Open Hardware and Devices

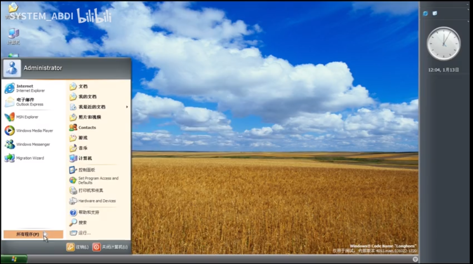pyautogui.click(x=96, y=201)
